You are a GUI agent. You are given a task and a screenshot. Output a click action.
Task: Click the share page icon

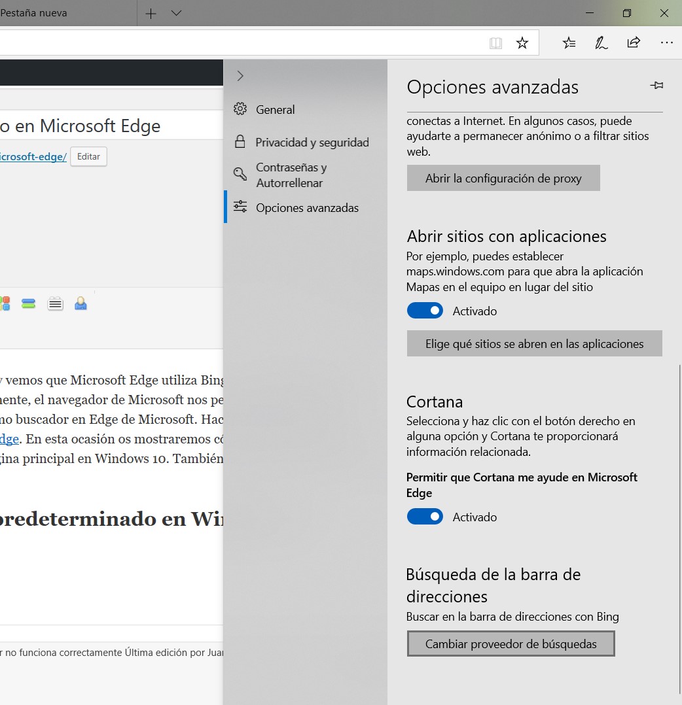[633, 43]
